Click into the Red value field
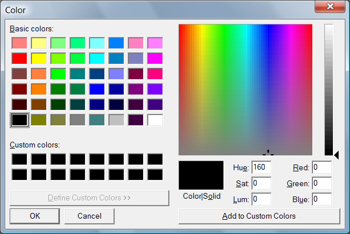The height and width of the screenshot is (234, 350). click(321, 167)
